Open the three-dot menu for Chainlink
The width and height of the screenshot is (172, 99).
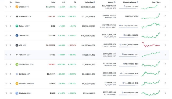click(165, 93)
